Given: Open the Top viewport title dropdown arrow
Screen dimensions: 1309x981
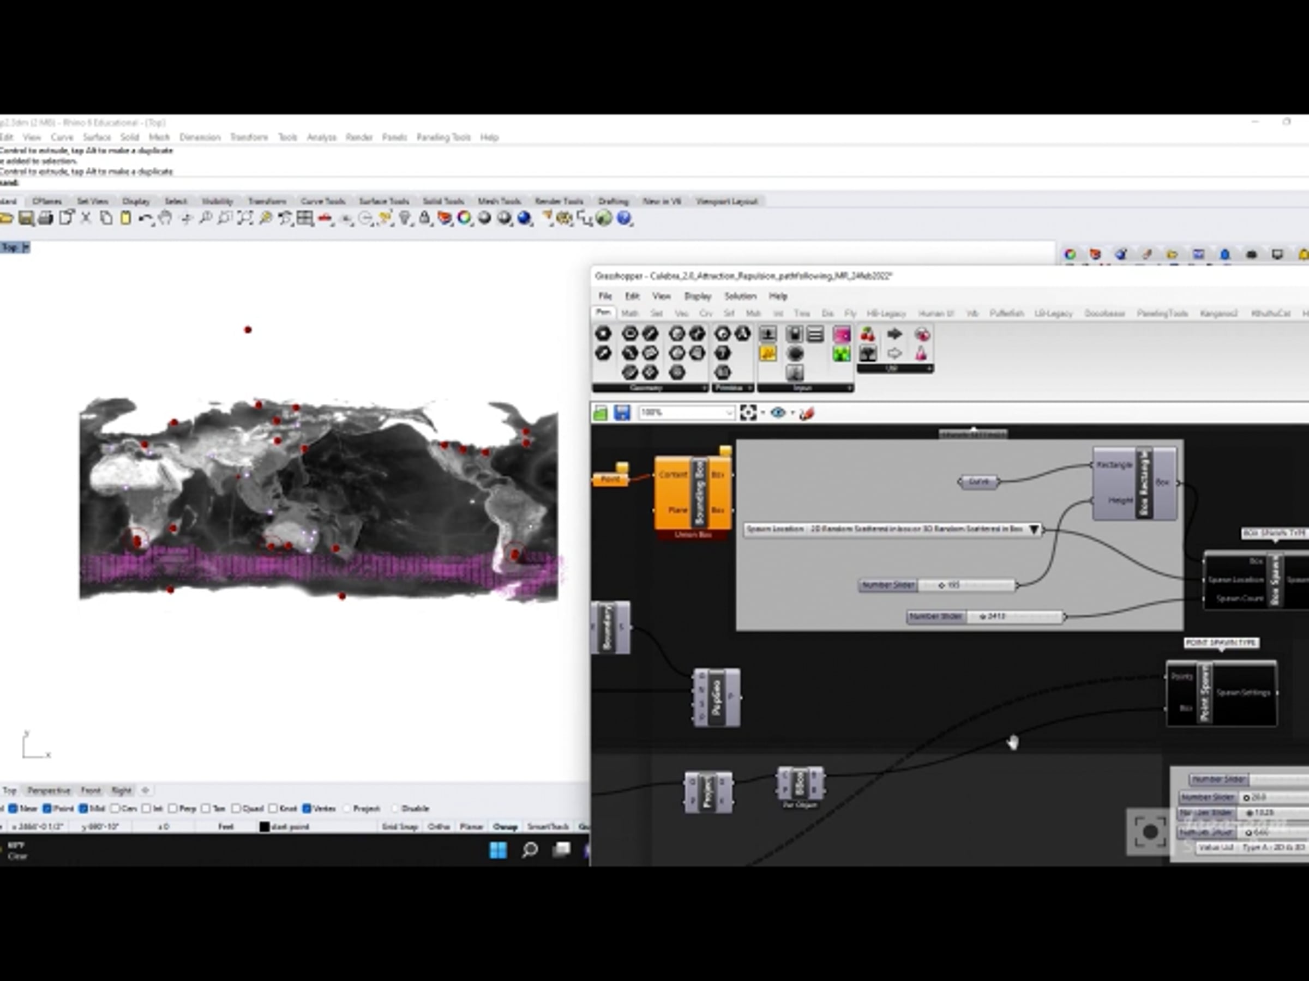Looking at the screenshot, I should pos(26,247).
